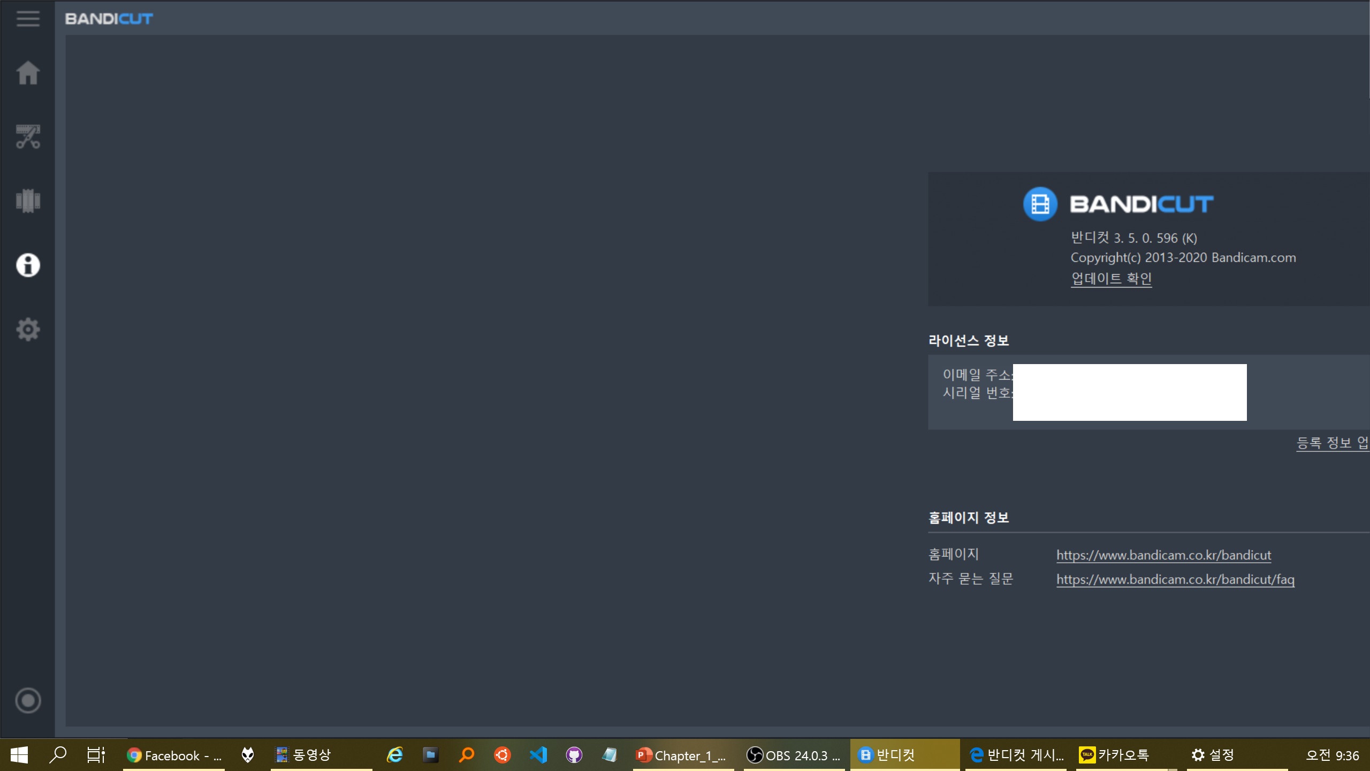Select the Information (i) sidebar icon

[x=28, y=265]
